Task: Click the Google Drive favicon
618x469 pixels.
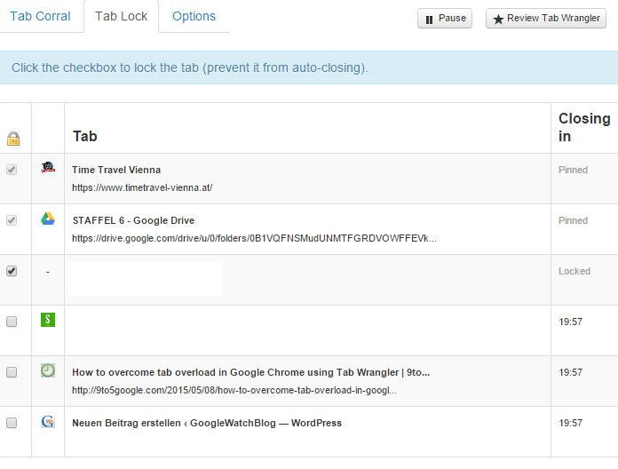Action: click(48, 219)
